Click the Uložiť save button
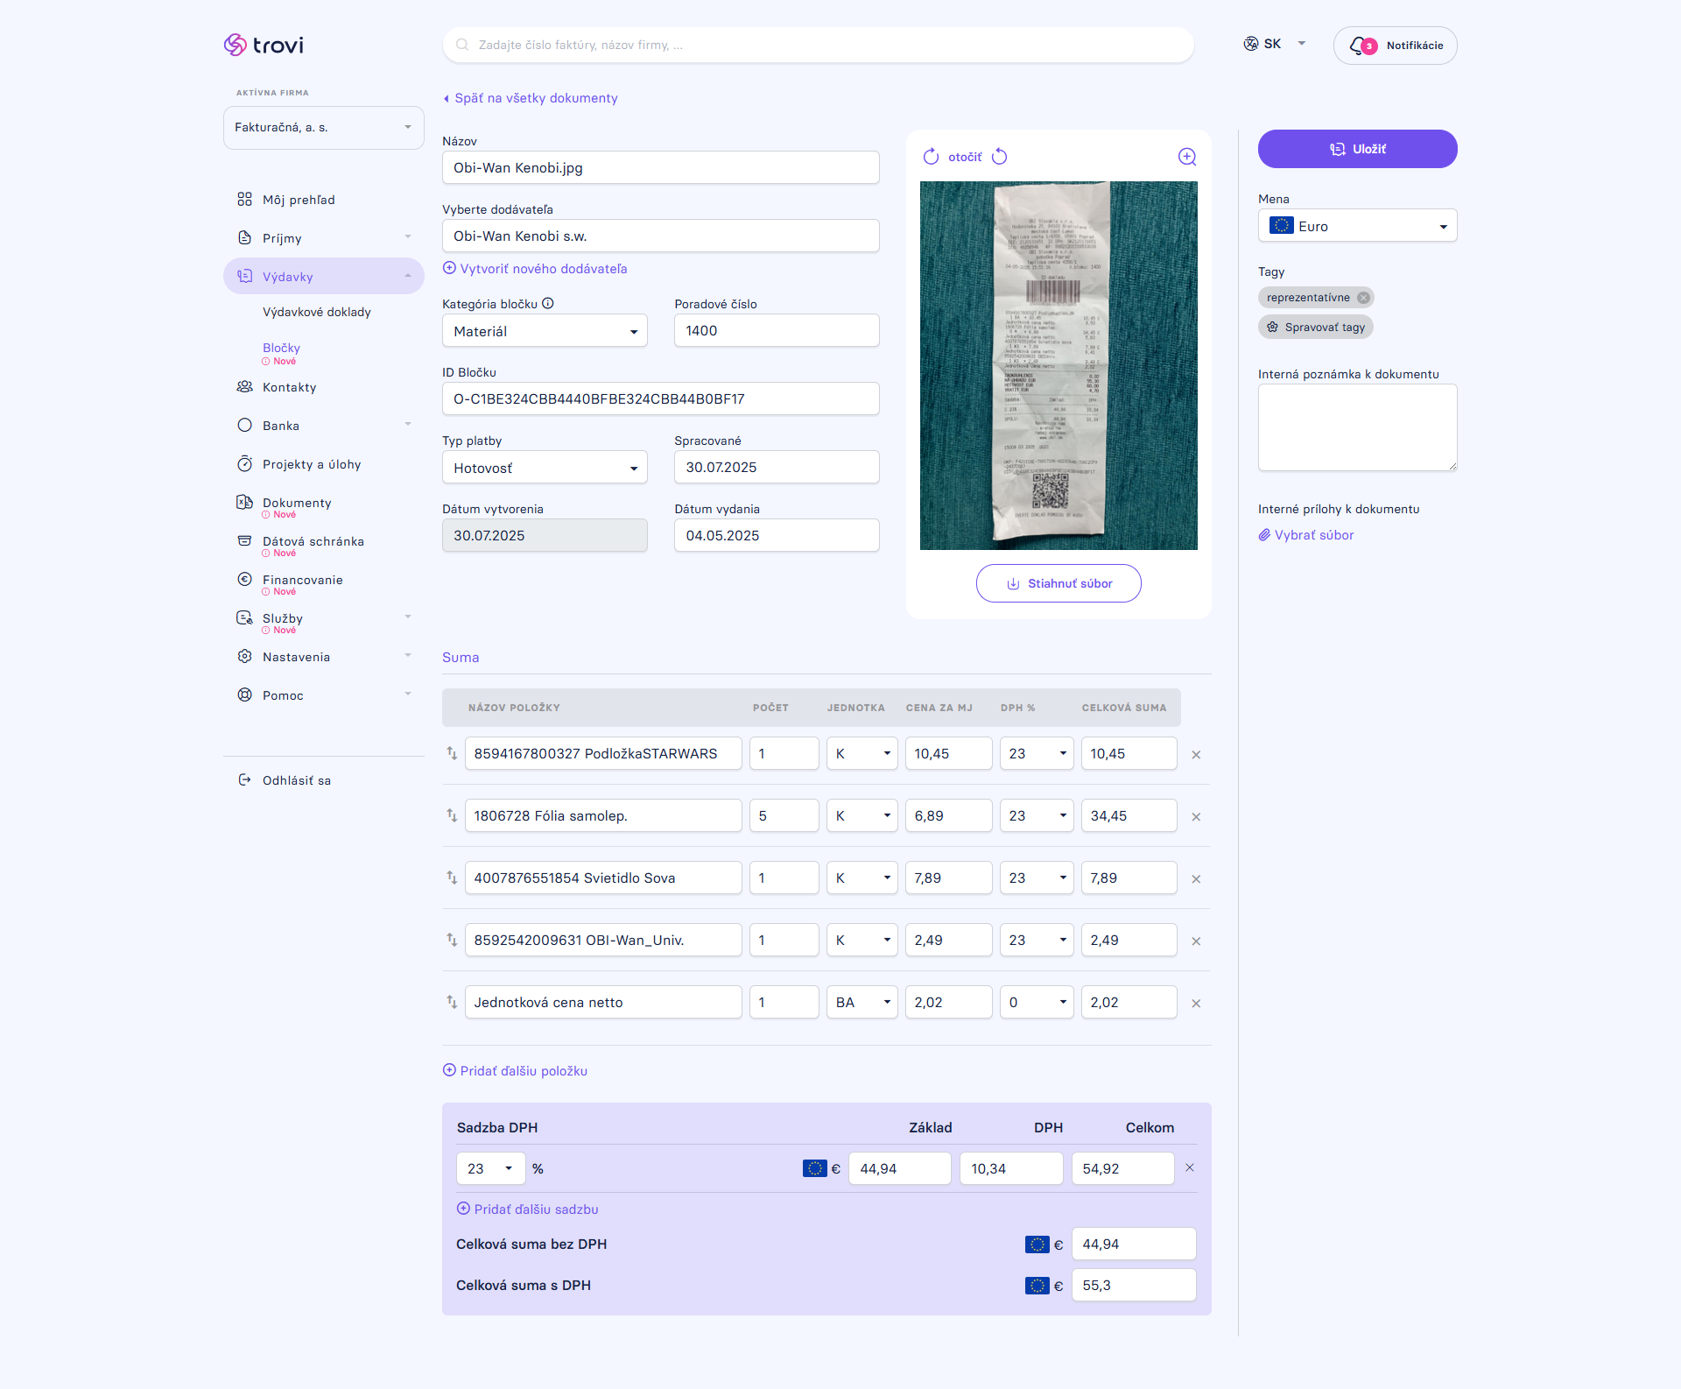Image resolution: width=1681 pixels, height=1389 pixels. [1358, 149]
